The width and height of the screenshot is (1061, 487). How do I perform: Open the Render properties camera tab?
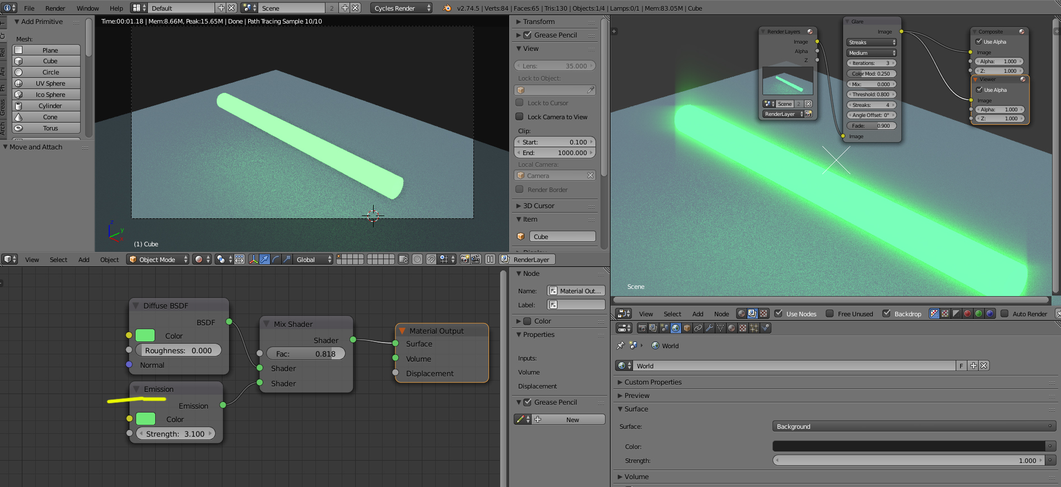642,329
